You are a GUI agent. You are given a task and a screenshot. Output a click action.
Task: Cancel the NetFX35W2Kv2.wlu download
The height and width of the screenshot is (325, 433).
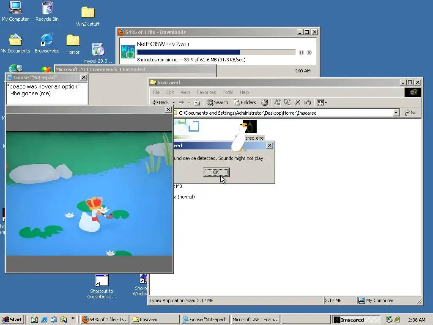click(x=309, y=52)
